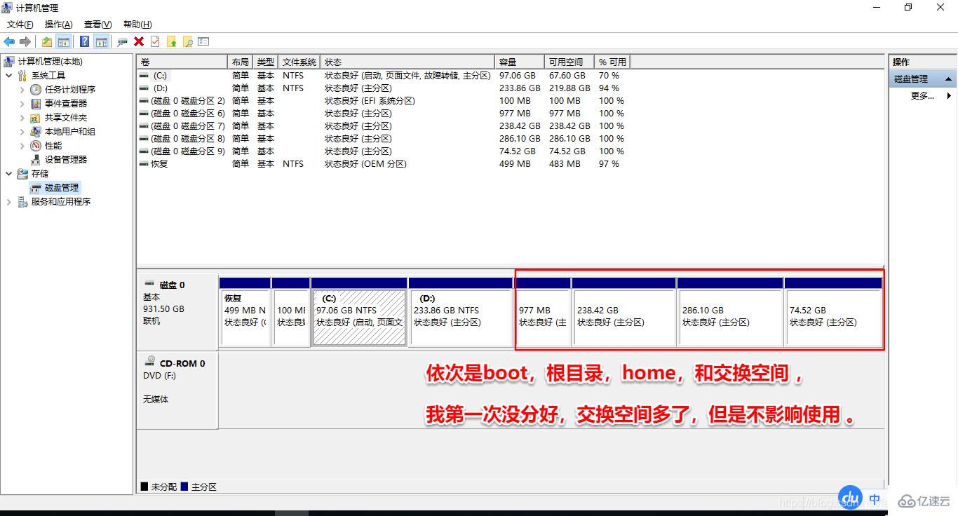This screenshot has height=516, width=958.
Task: Select the (D:) volume row in list
Action: [x=383, y=88]
